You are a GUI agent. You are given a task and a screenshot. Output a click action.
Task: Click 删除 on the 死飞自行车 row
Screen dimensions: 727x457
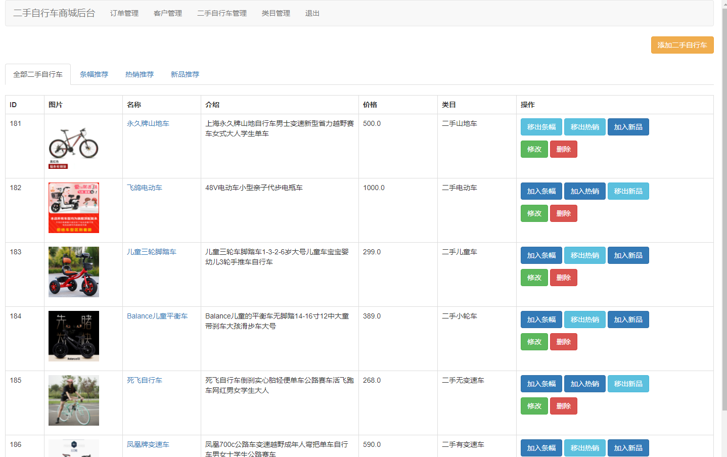(x=563, y=405)
